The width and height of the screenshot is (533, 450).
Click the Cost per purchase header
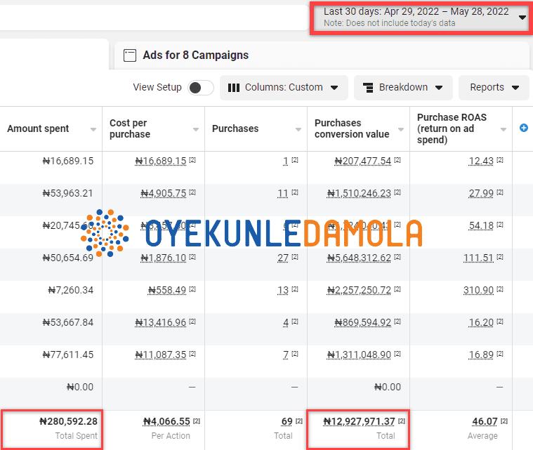130,128
